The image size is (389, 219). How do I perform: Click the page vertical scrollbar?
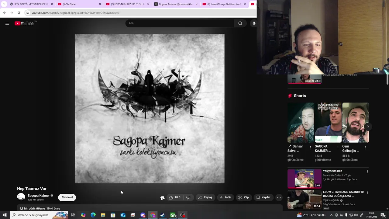(x=387, y=79)
